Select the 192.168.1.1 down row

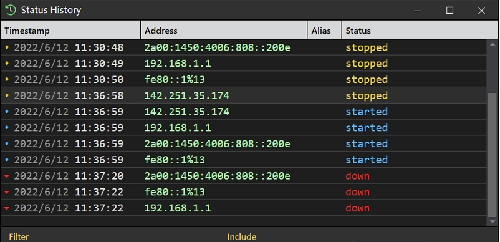[244, 208]
